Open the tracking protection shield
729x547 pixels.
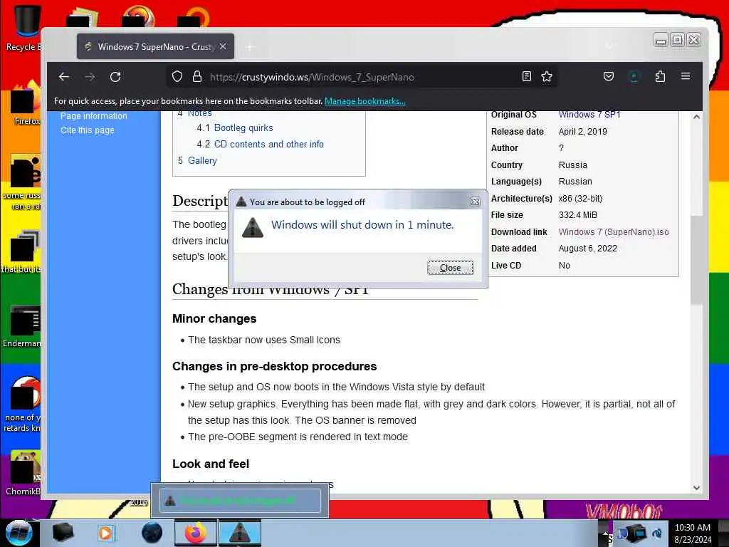[x=177, y=77]
